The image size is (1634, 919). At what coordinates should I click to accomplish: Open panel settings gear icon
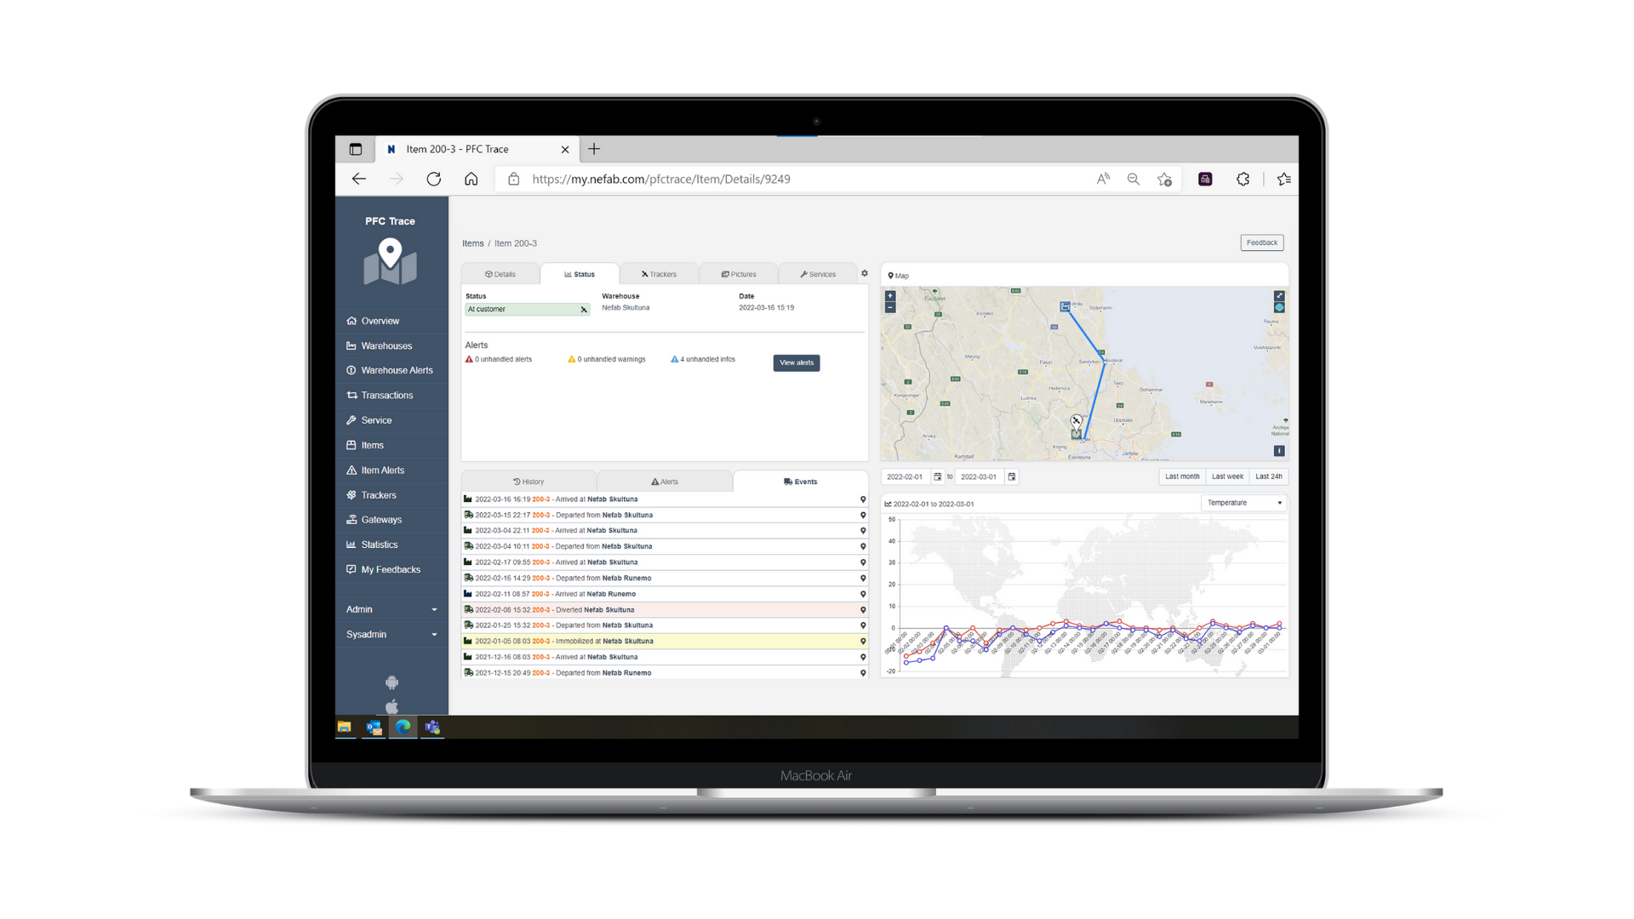pyautogui.click(x=865, y=274)
